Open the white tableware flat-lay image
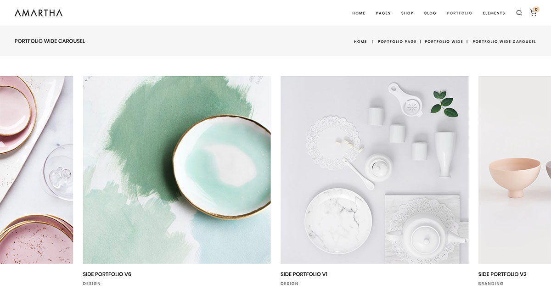The height and width of the screenshot is (307, 551). (x=375, y=170)
